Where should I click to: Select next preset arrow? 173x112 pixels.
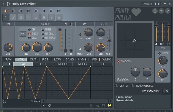point(159,4)
